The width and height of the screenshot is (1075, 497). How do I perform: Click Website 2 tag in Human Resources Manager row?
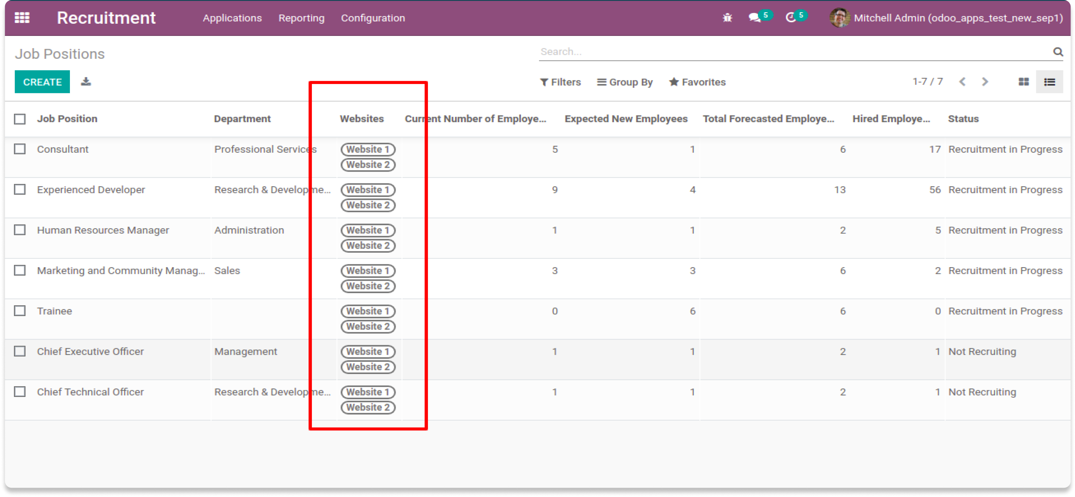[x=368, y=246]
